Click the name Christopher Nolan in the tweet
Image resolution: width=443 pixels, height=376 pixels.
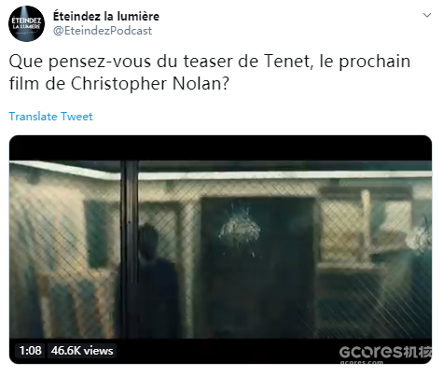(x=146, y=83)
